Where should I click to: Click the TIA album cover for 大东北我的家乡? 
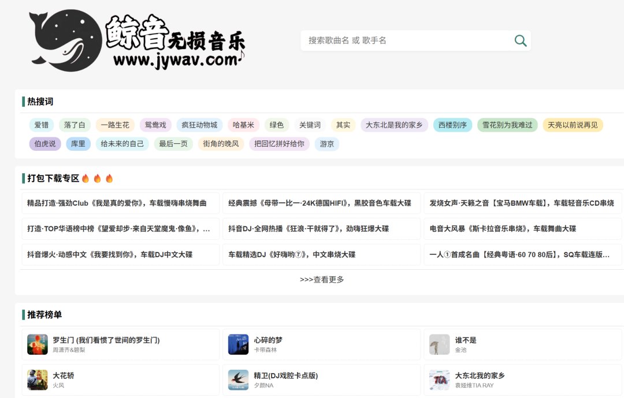click(x=439, y=380)
